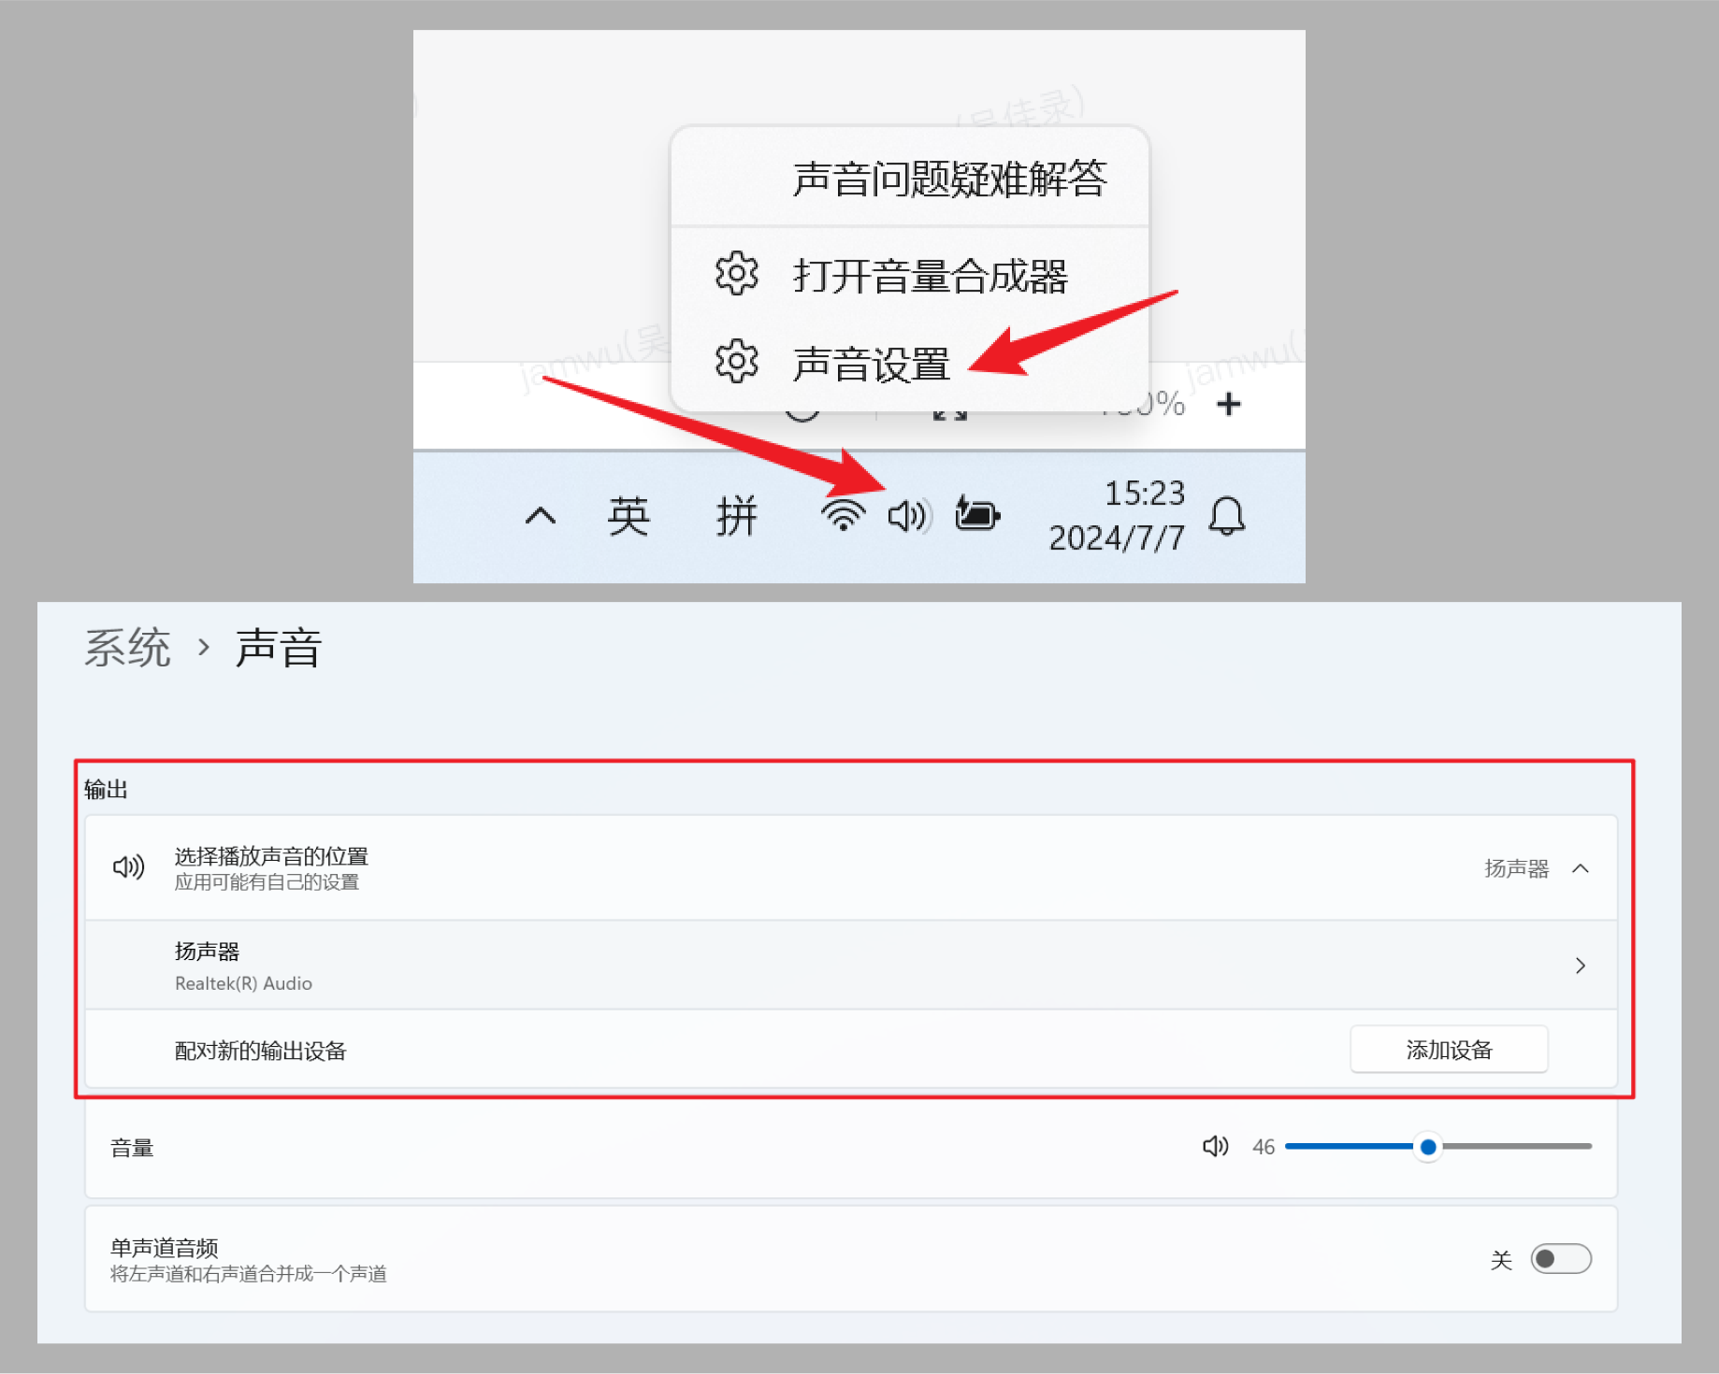Select 声音设置 from context menu

871,365
